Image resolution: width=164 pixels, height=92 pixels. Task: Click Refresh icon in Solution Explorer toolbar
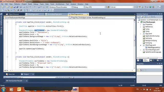click(145, 17)
